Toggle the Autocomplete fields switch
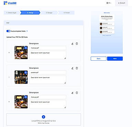The image size is (132, 127). click(x=8, y=31)
